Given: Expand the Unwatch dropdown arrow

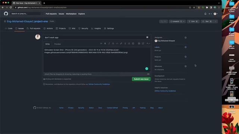Looking at the screenshot, I should (x=184, y=22).
